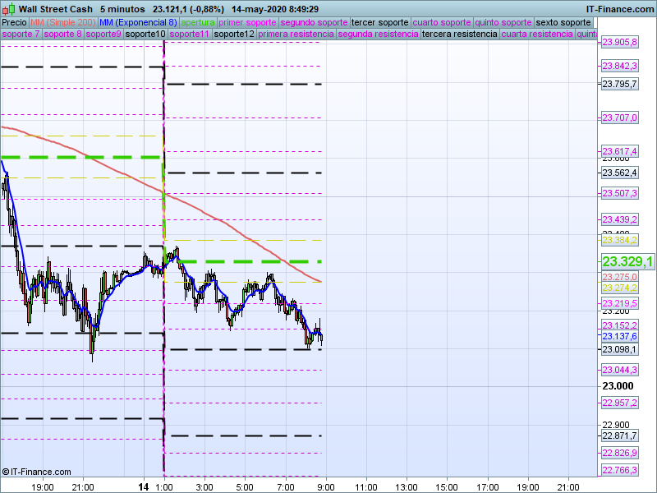Select the segunda resistencia label
This screenshot has width=657, height=493.
tap(378, 34)
